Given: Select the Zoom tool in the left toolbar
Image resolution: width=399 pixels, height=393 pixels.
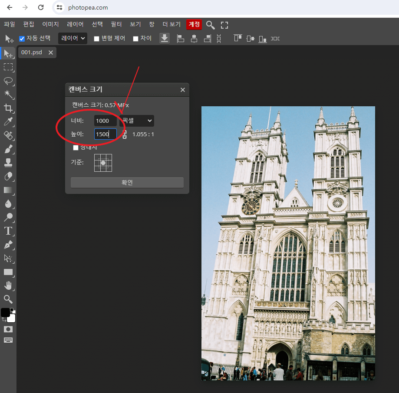Looking at the screenshot, I should 8,299.
